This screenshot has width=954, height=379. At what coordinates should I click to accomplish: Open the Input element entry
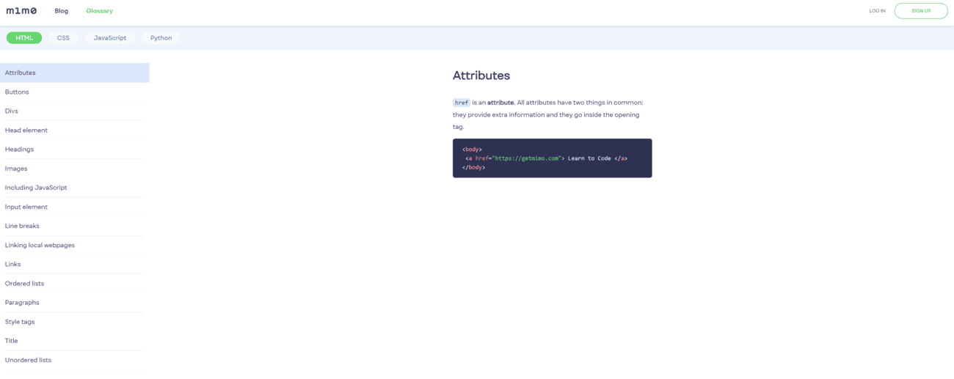[74, 207]
